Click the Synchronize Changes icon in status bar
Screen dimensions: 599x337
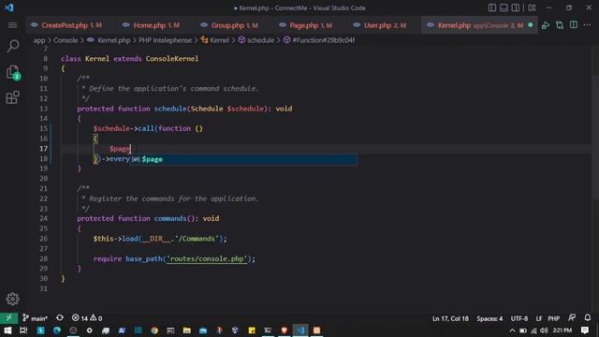pos(60,318)
